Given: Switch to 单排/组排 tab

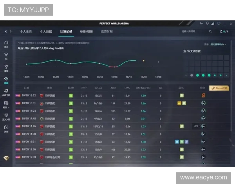Looking at the screenshot, I should (x=86, y=31).
